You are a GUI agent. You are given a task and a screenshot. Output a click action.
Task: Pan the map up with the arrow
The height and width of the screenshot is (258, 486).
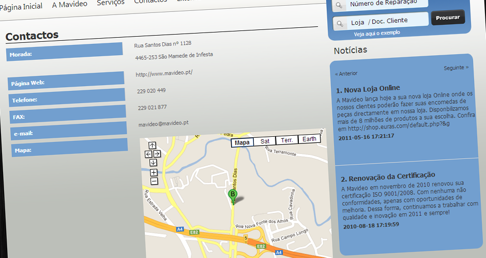[x=152, y=146]
